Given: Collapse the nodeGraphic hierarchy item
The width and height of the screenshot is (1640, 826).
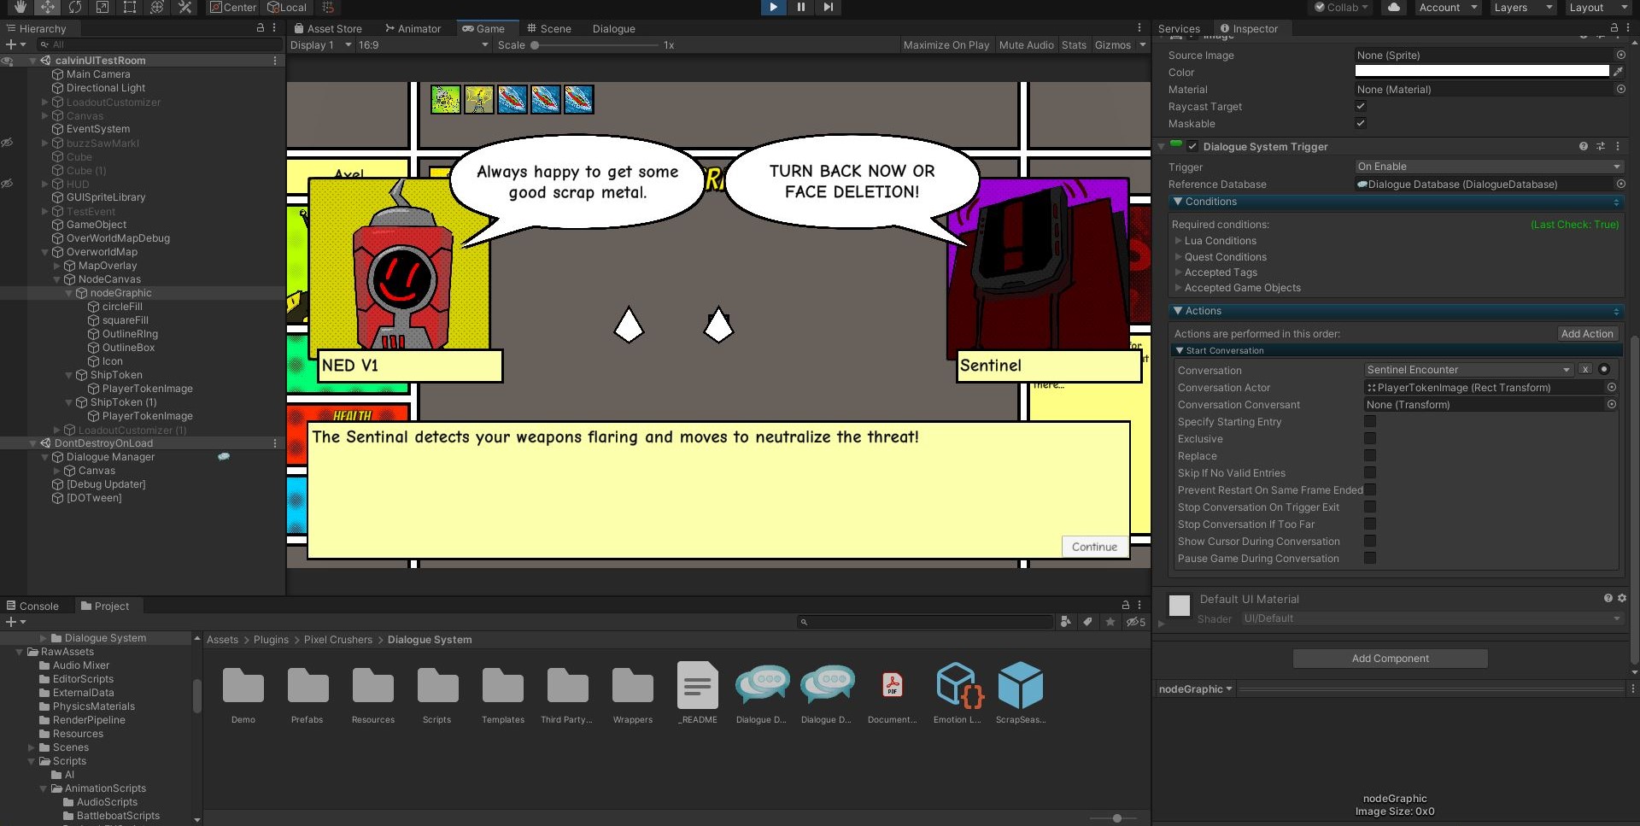Looking at the screenshot, I should (x=69, y=293).
